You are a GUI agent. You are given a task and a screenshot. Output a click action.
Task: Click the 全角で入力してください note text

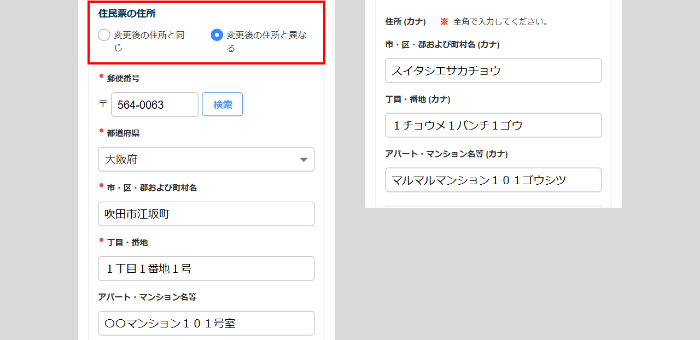500,22
